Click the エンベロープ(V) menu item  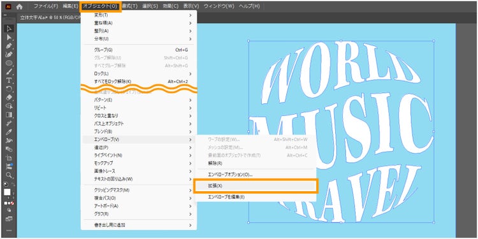139,140
